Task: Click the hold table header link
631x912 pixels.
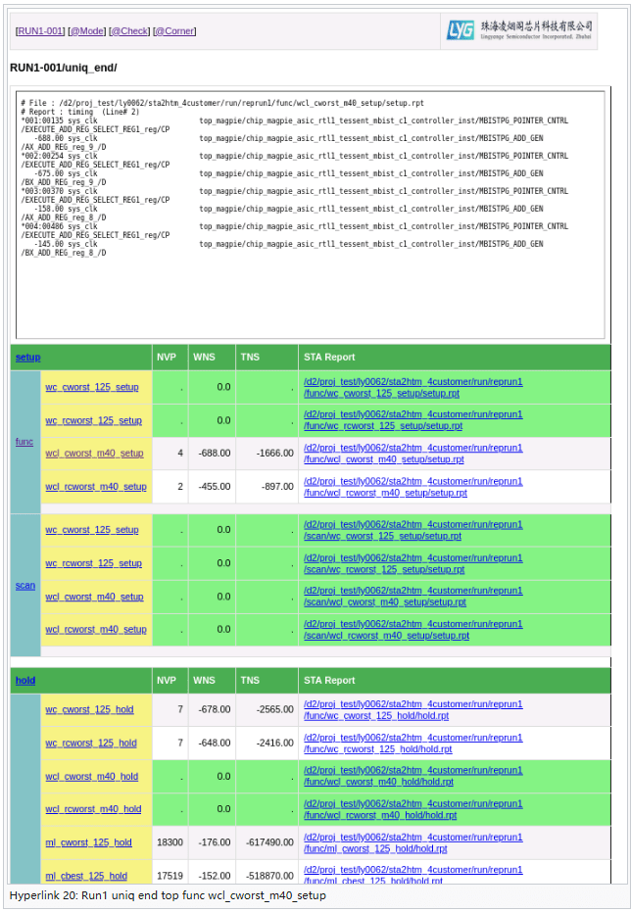Action: [x=25, y=681]
